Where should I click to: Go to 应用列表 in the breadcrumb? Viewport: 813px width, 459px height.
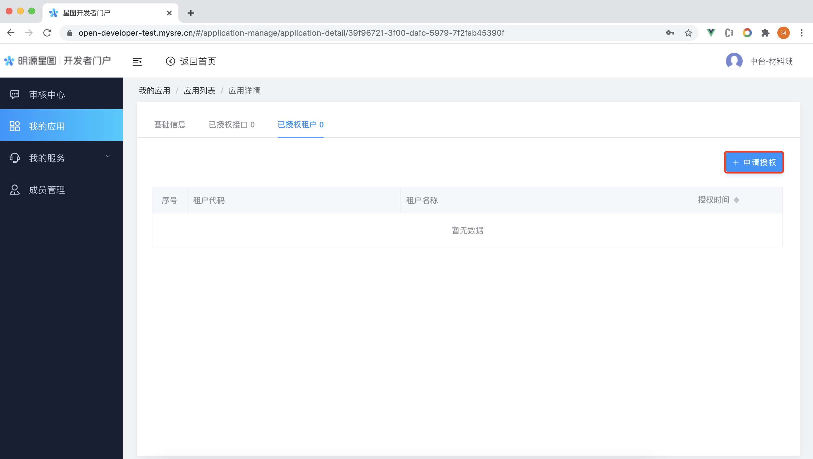tap(199, 91)
